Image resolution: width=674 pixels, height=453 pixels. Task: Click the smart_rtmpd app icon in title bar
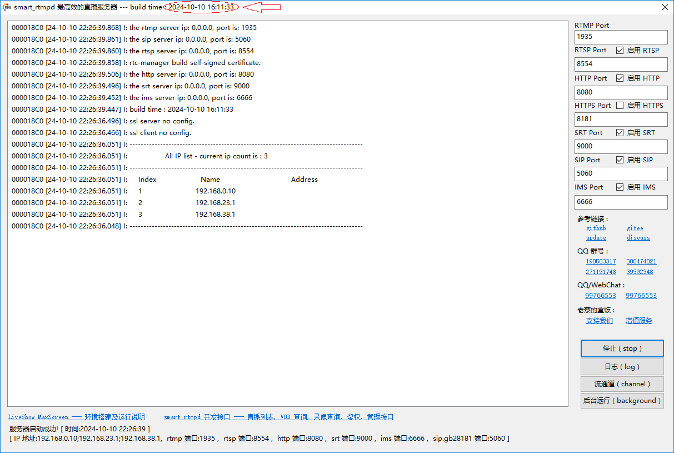pos(7,7)
